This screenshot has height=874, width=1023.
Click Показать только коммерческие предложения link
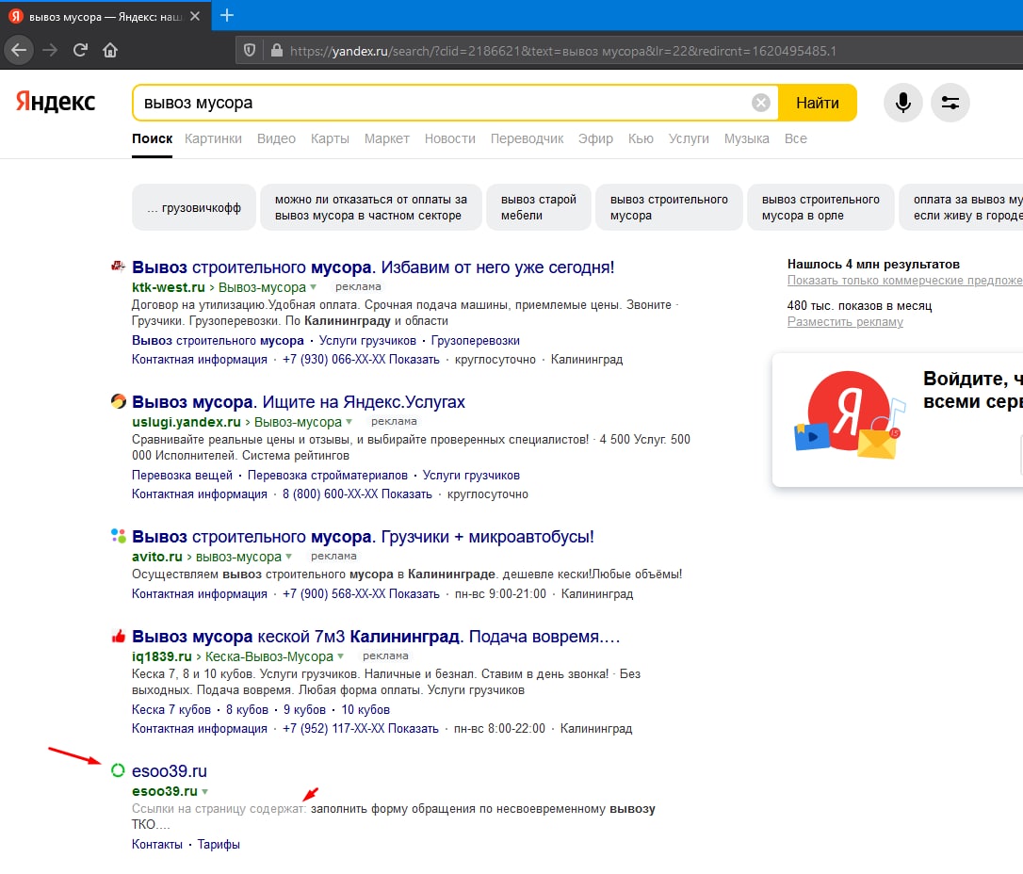tap(905, 280)
